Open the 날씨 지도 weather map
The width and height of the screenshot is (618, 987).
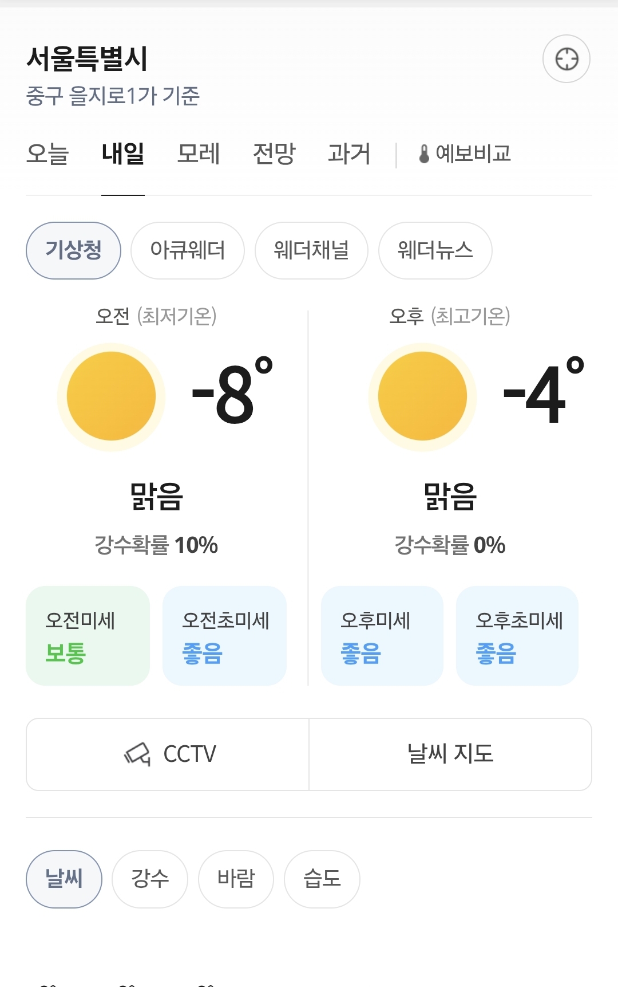tap(450, 754)
